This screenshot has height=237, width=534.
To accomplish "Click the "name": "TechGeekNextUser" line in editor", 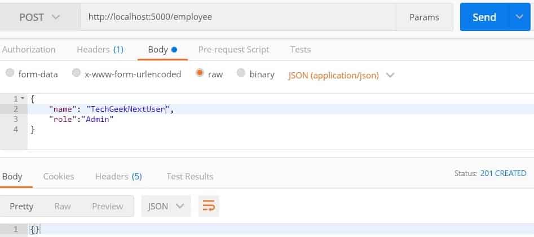I will click(281, 109).
